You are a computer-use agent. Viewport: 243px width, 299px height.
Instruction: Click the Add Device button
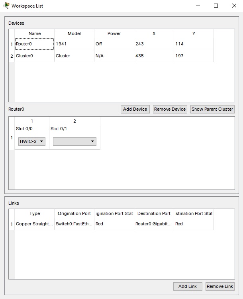135,109
